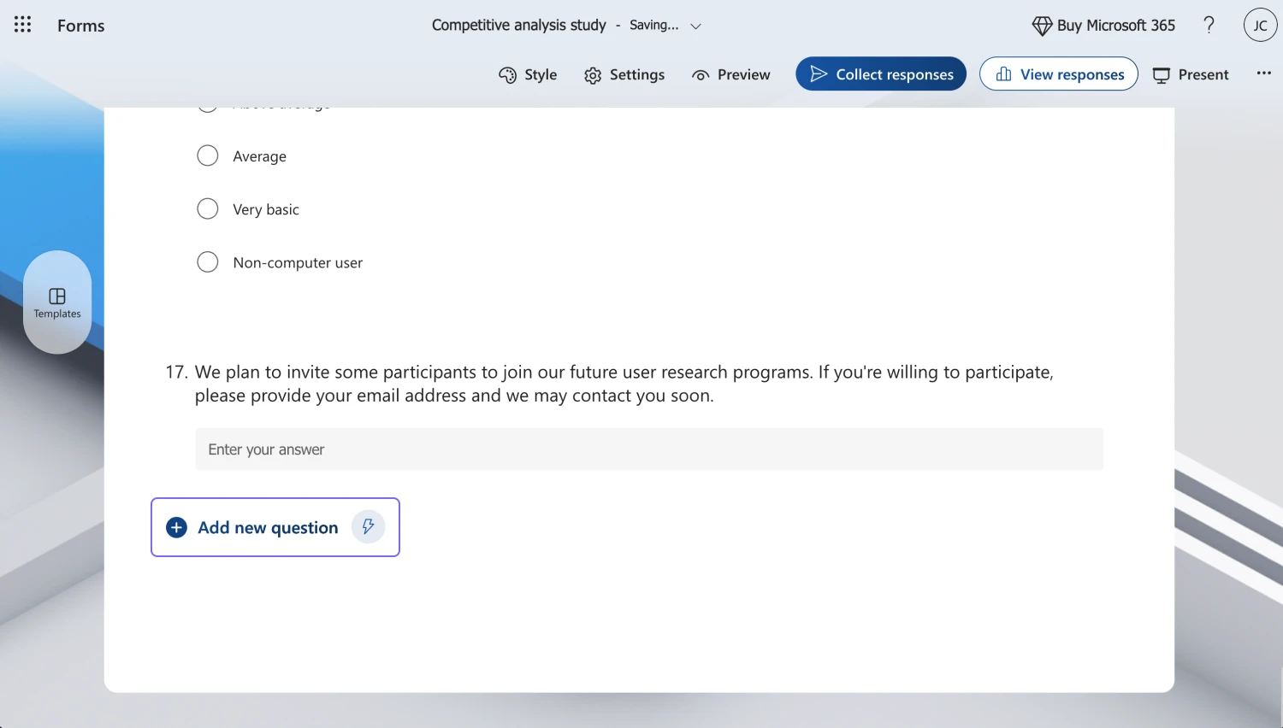Viewport: 1283px width, 728px height.
Task: Open the more options ellipsis menu
Action: (x=1263, y=73)
